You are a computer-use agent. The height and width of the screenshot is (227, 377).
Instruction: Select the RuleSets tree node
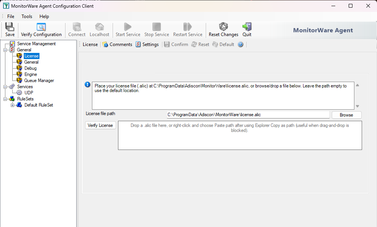point(25,99)
